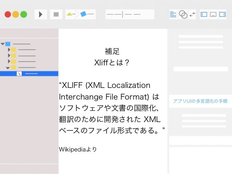Viewport: 232px width, 174px height.
Task: Collapse the blue project root item
Action: click(x=3, y=44)
